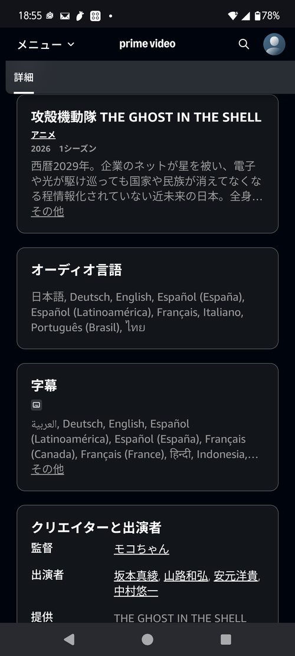Expand subtitle languages with その他

47,469
